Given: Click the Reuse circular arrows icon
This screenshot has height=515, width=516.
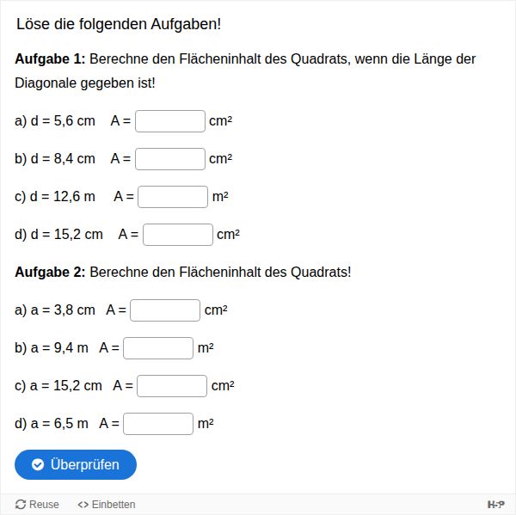Looking at the screenshot, I should pyautogui.click(x=21, y=504).
